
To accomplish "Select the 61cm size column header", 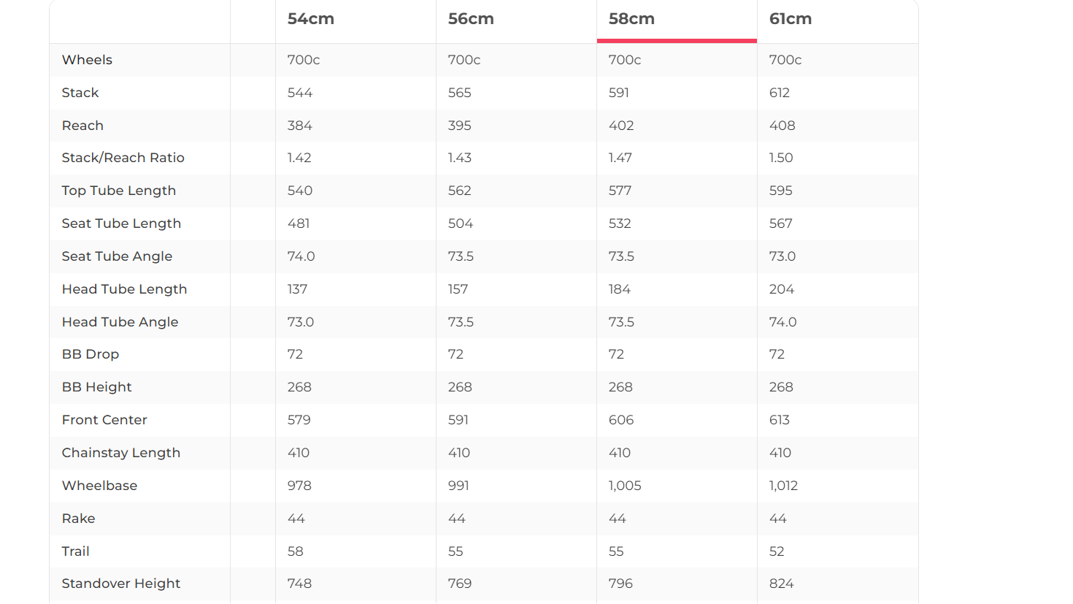I will [x=791, y=19].
